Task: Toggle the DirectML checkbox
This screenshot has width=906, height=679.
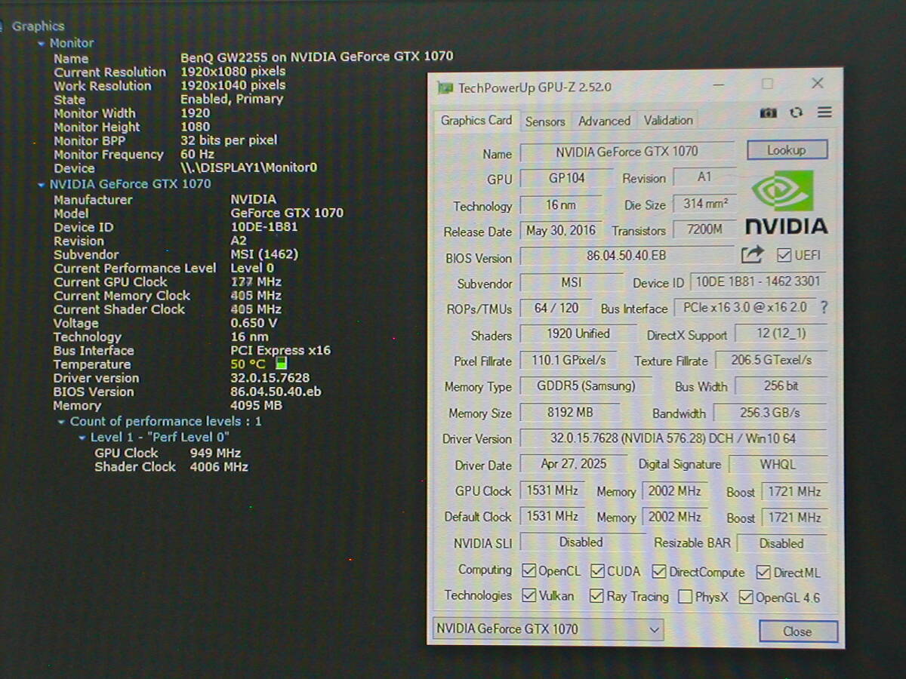Action: [x=763, y=573]
